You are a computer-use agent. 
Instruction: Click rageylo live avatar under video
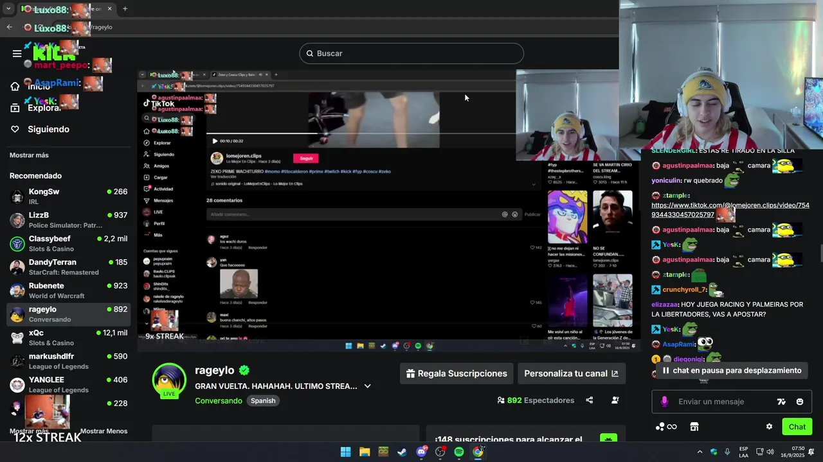click(x=169, y=381)
